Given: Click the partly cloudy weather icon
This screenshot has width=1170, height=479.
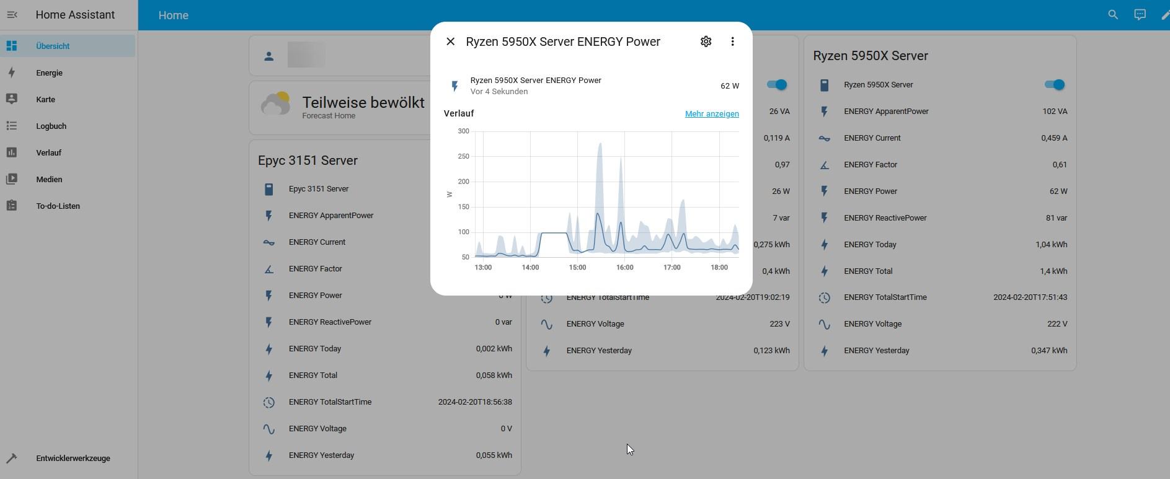Looking at the screenshot, I should click(x=275, y=104).
